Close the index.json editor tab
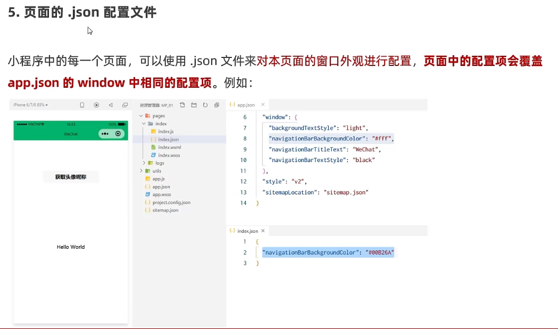The image size is (558, 329). [263, 231]
